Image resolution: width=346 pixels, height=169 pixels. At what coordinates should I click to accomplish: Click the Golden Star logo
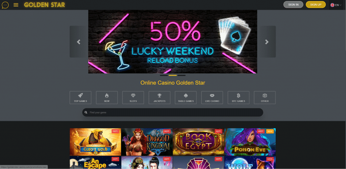point(45,5)
